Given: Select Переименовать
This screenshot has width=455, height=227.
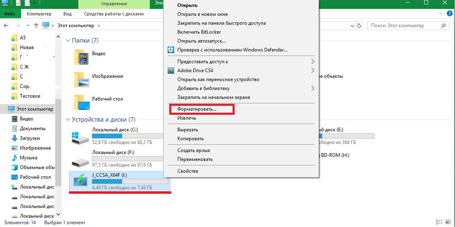Looking at the screenshot, I should coord(195,159).
